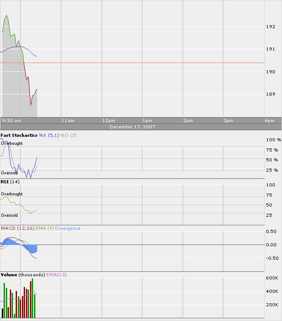The height and width of the screenshot is (321, 282).
Task: Click the 25 % stochastics axis label
Action: (x=272, y=170)
